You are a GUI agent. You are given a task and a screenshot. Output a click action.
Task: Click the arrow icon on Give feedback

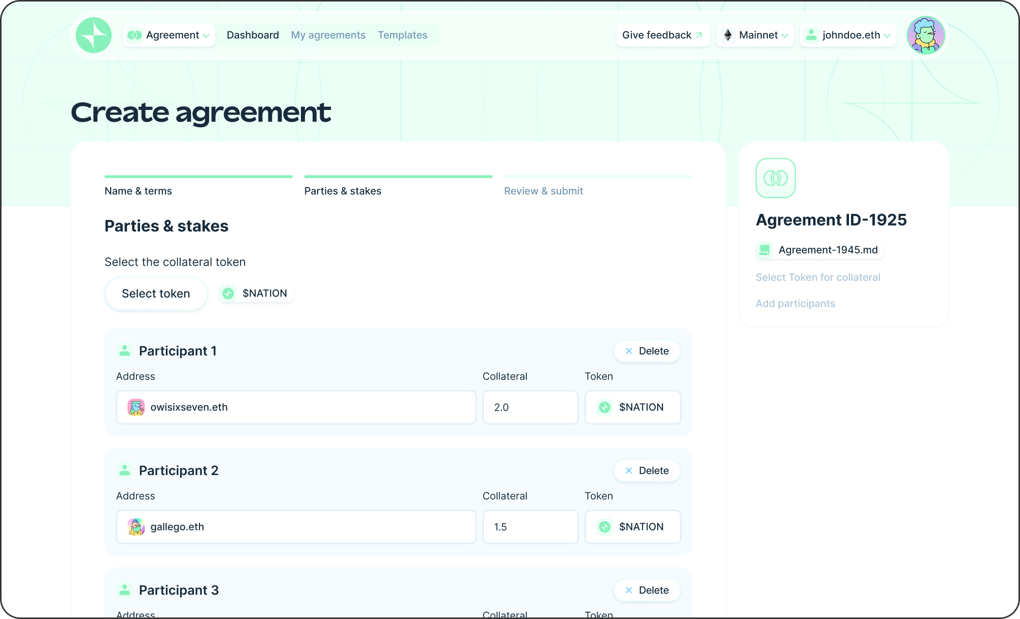click(699, 35)
